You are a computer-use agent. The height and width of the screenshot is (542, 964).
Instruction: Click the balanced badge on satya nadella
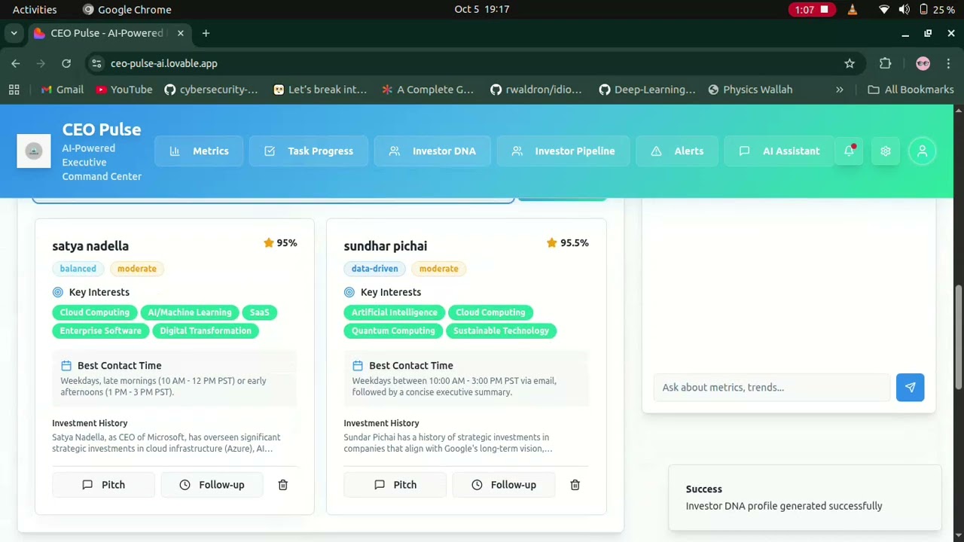(x=78, y=269)
